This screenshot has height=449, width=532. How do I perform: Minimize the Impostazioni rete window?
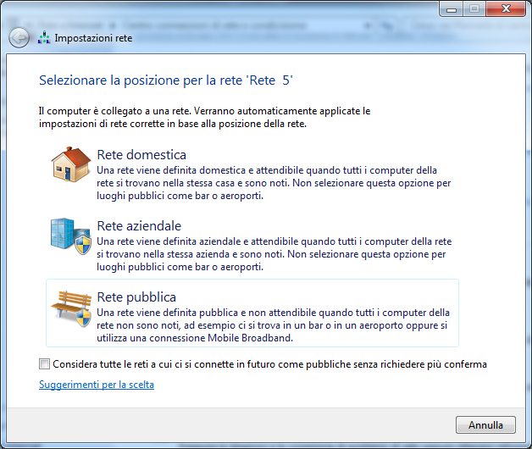(x=451, y=8)
